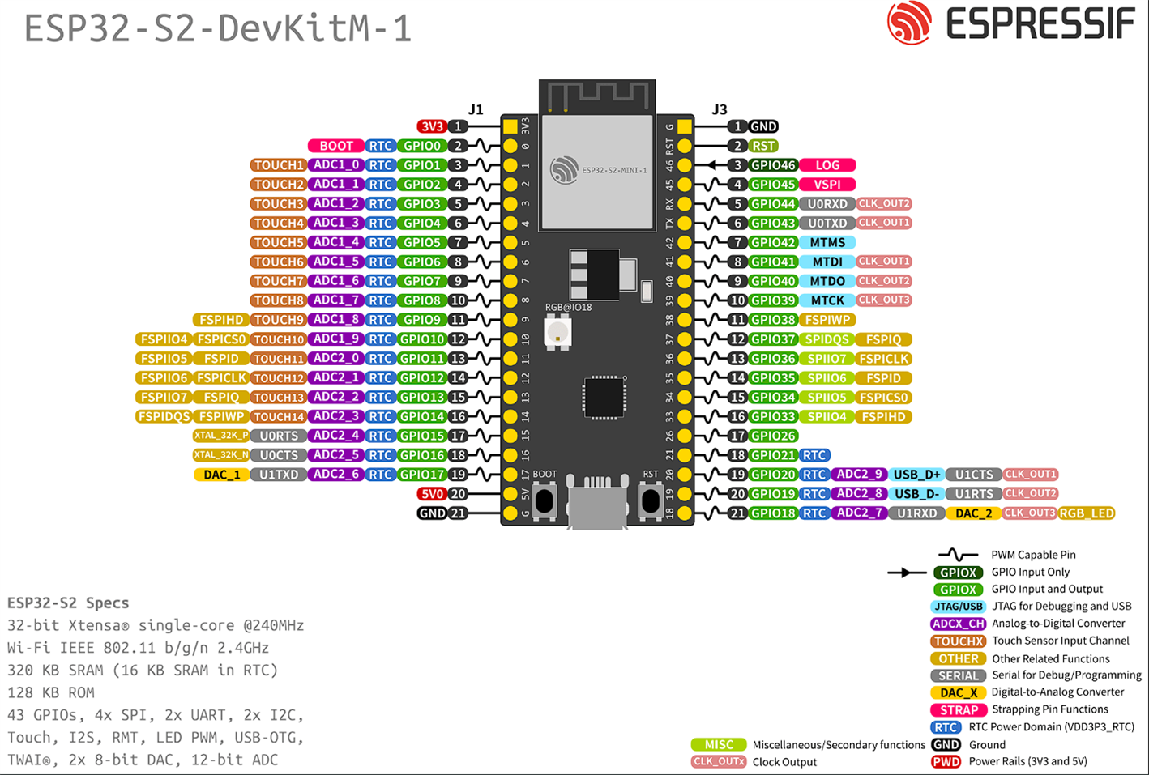Click the pink LOG label

(827, 165)
